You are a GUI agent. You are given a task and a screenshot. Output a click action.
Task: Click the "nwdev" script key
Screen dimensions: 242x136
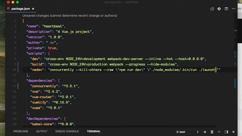(37, 70)
